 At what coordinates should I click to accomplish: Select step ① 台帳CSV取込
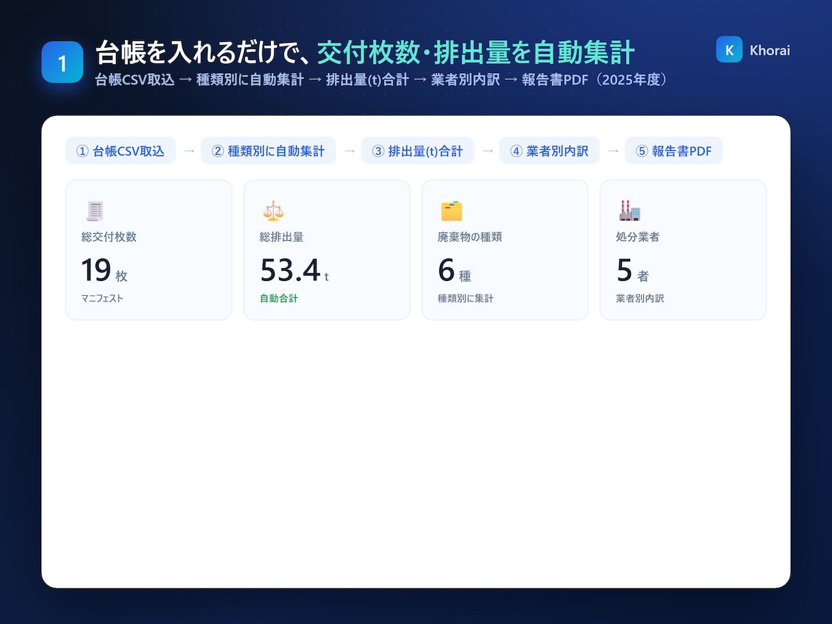(121, 151)
